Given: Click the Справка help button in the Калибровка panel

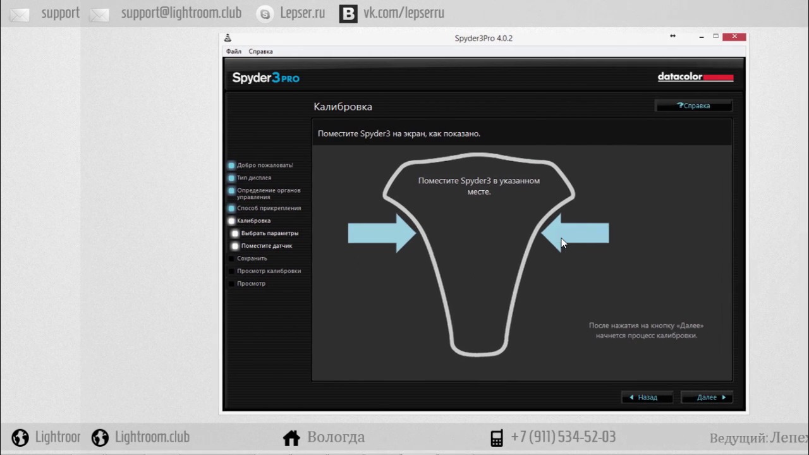Looking at the screenshot, I should click(x=693, y=106).
